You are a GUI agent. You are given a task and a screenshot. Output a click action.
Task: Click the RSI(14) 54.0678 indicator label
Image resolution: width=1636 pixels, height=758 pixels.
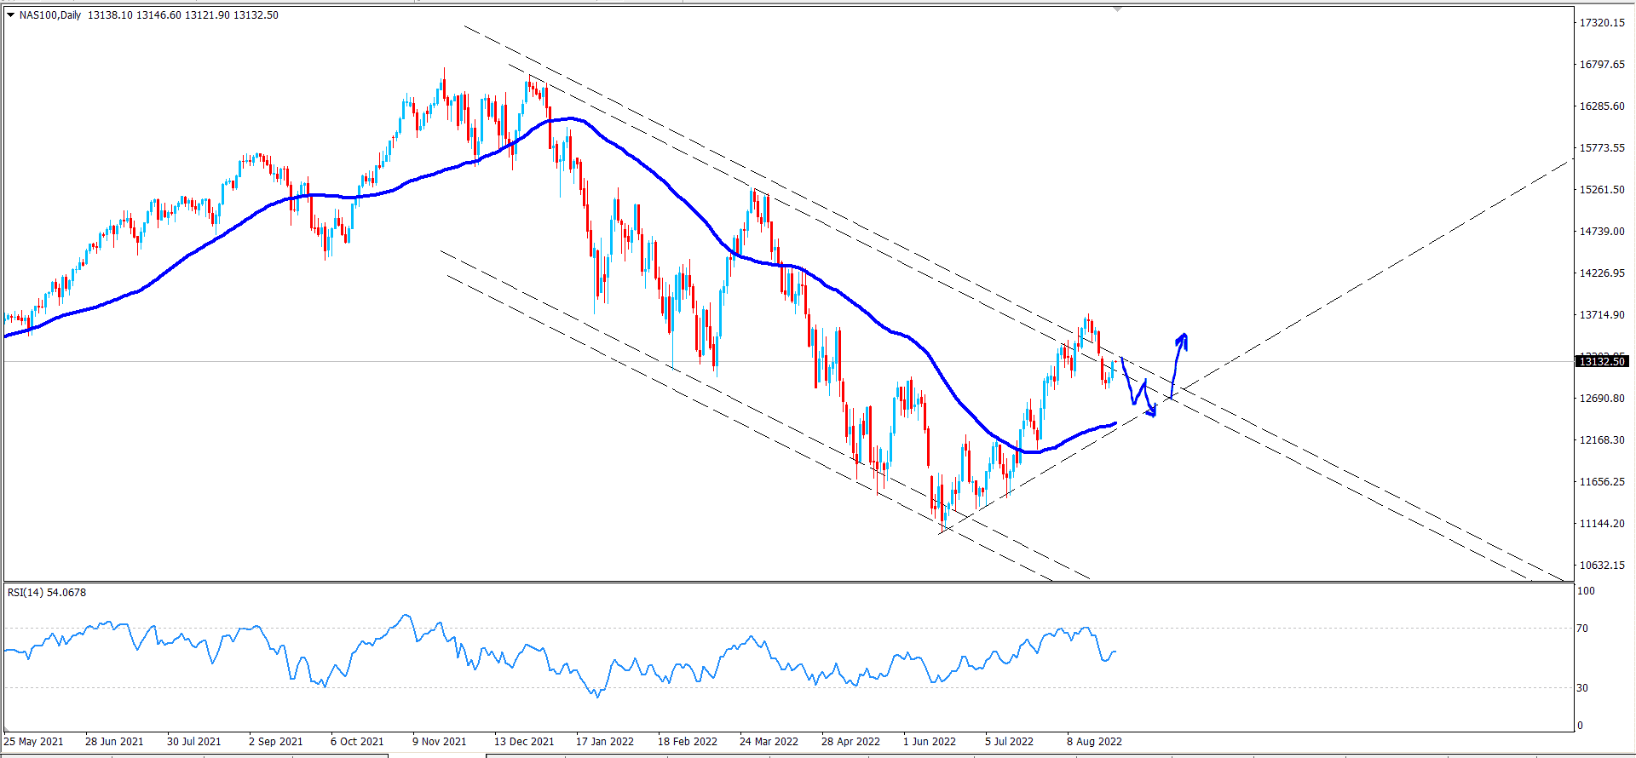pyautogui.click(x=47, y=592)
